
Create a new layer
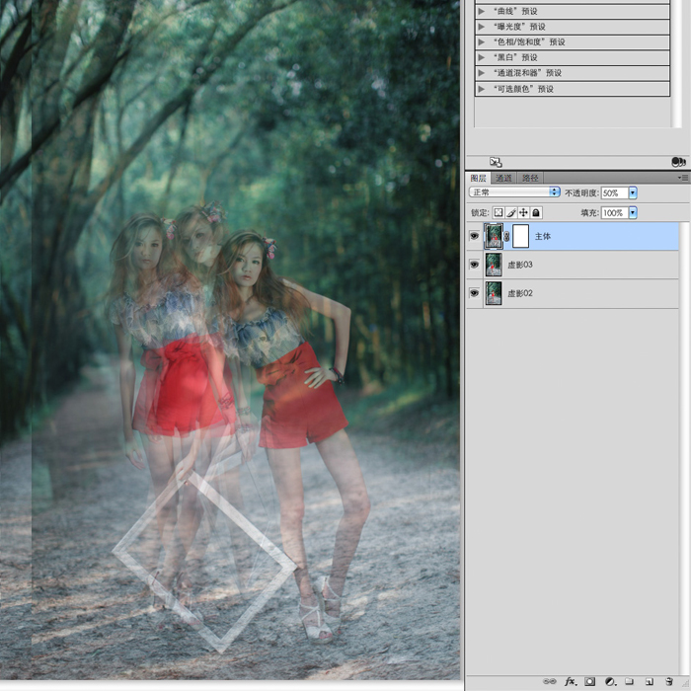[650, 681]
